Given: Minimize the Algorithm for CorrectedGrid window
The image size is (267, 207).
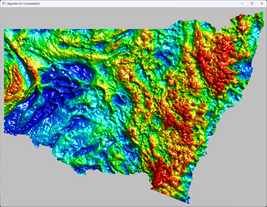Looking at the screenshot, I should [x=242, y=3].
